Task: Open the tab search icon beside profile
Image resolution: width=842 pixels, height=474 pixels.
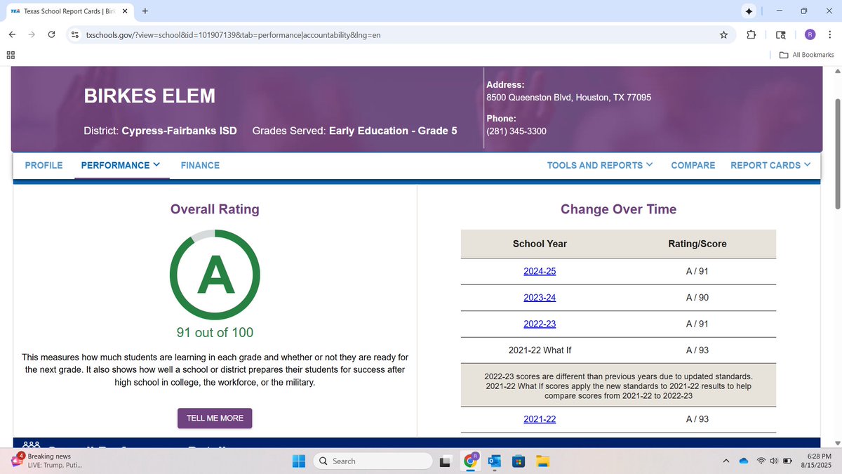Action: tap(781, 34)
